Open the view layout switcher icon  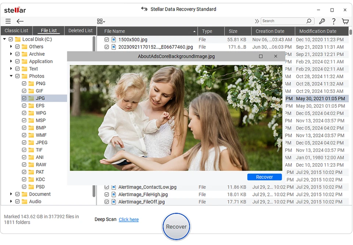(x=100, y=21)
